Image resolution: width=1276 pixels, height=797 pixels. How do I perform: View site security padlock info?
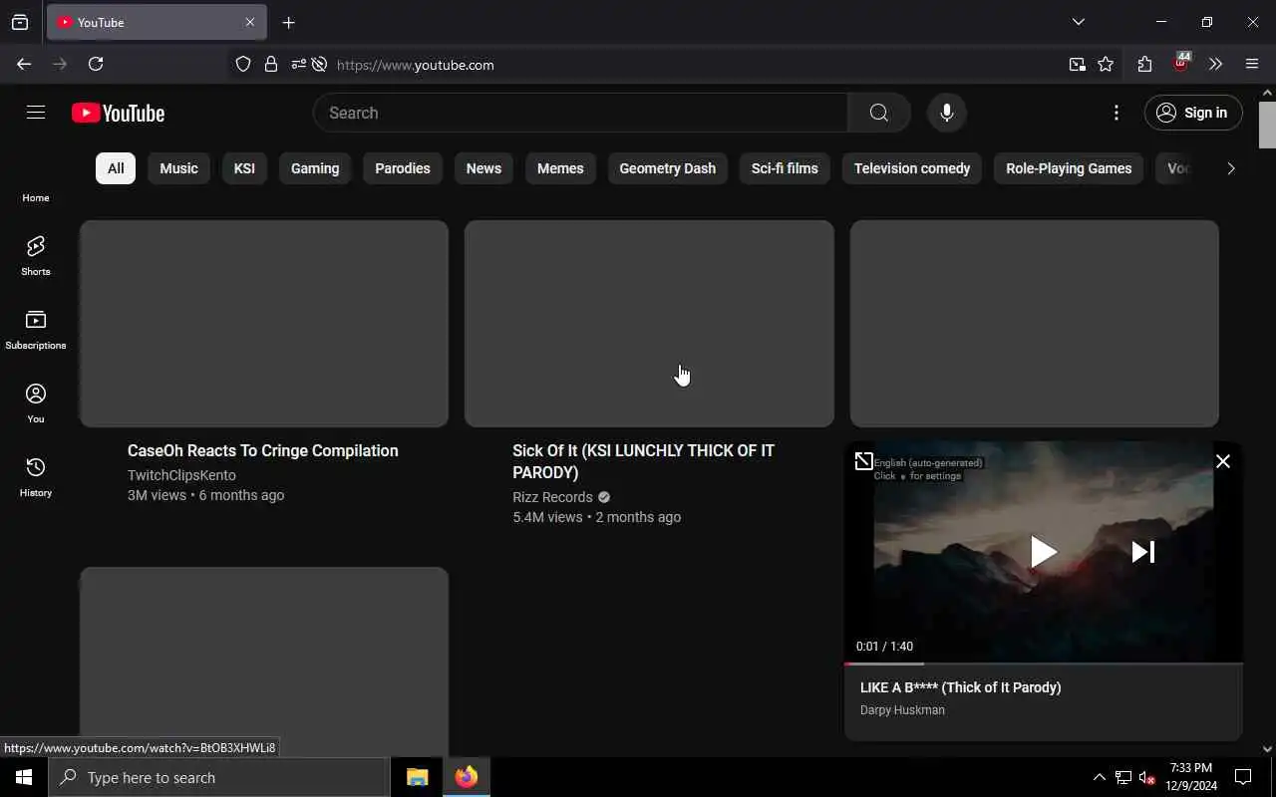(271, 65)
